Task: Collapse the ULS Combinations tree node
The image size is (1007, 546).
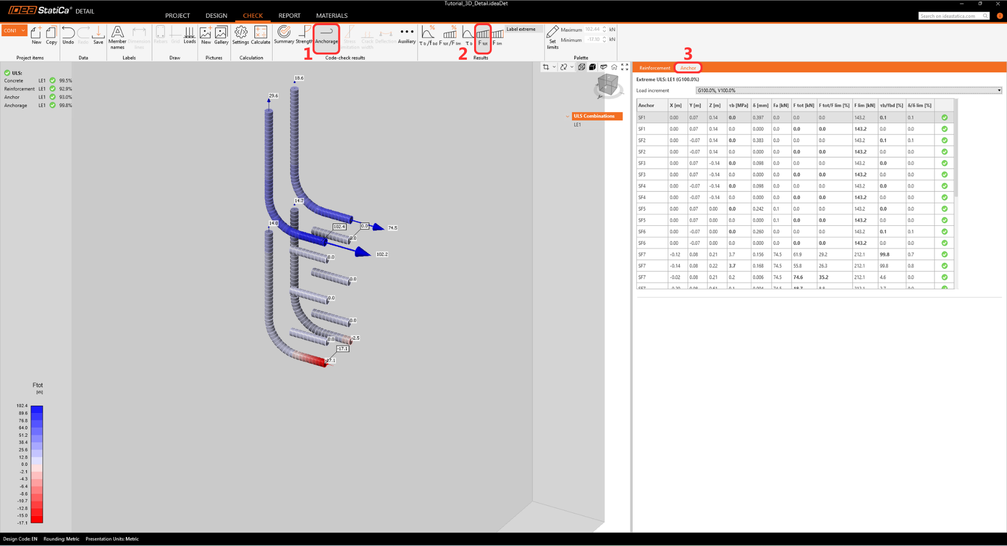Action: pos(567,116)
